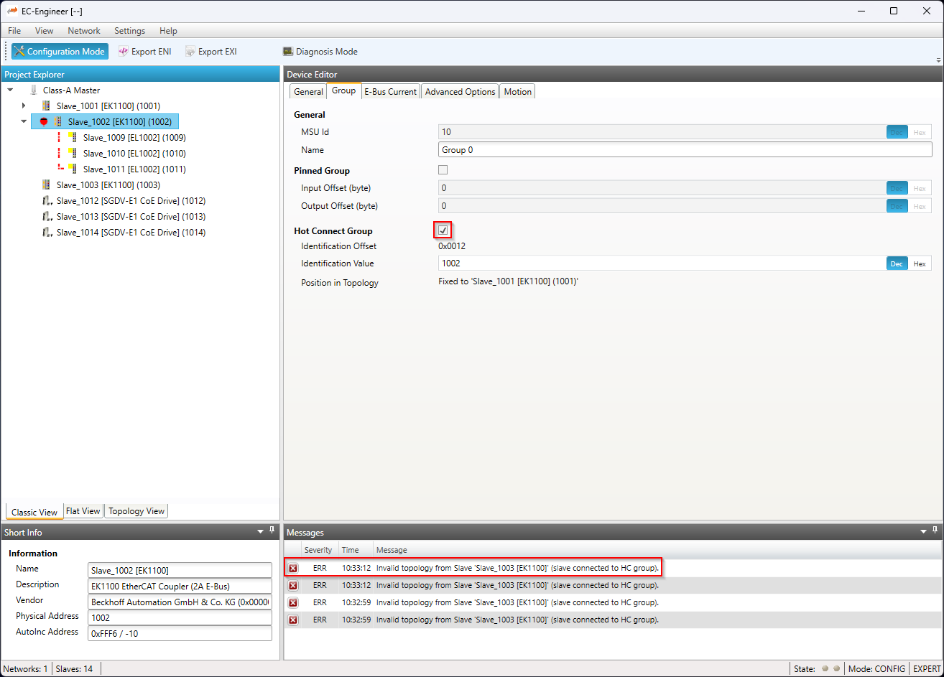Viewport: 944px width, 677px height.
Task: Switch to the Topology View tab
Action: coord(136,511)
